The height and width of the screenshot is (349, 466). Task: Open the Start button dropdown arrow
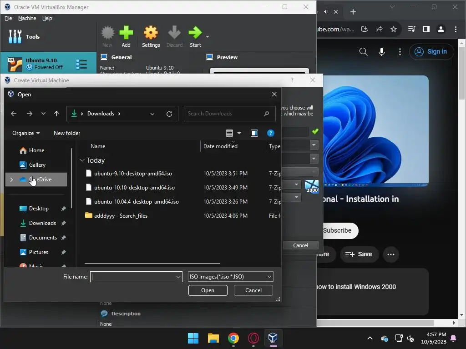[208, 37]
